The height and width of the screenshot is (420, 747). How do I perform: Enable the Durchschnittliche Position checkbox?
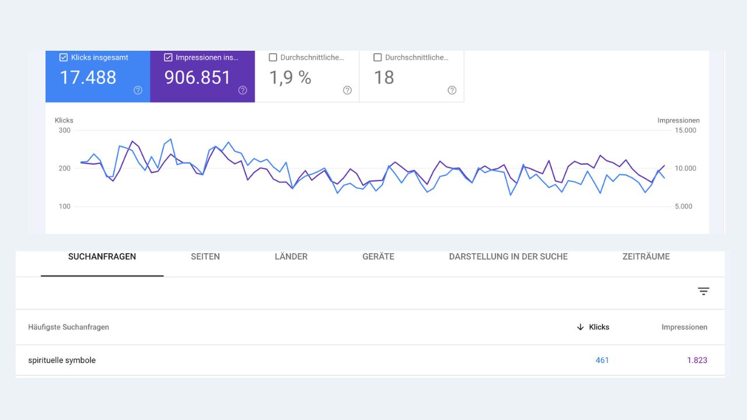377,57
